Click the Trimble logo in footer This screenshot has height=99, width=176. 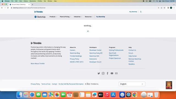(x=36, y=43)
